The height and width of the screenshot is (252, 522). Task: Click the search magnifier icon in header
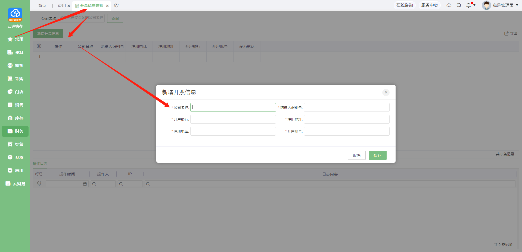coord(459,5)
